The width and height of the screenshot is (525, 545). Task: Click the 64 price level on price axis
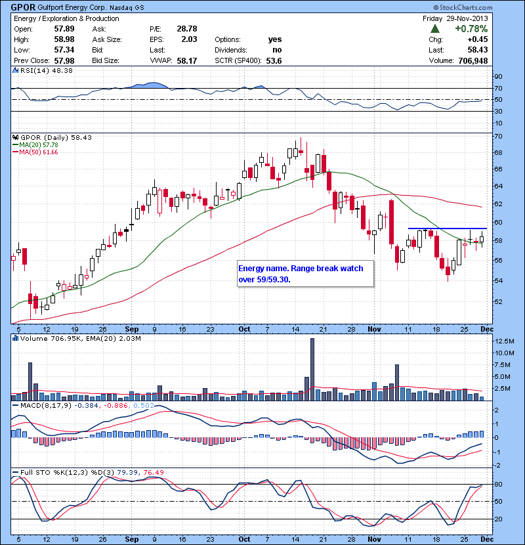pos(498,186)
